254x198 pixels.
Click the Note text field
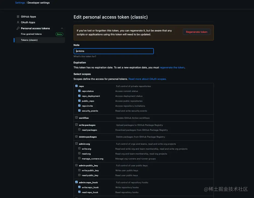[114, 51]
